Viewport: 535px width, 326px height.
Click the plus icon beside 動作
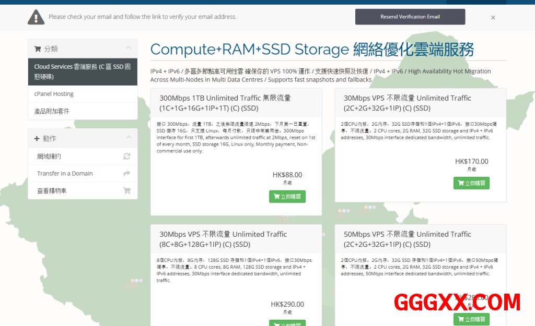click(37, 139)
